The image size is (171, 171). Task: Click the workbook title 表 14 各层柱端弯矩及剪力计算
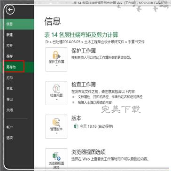tap(81, 35)
